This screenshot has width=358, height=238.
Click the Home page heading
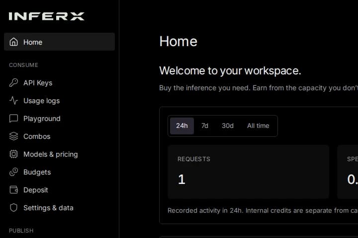click(x=179, y=41)
